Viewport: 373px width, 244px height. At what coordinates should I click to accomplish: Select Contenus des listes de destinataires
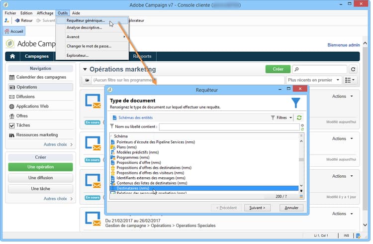pyautogui.click(x=152, y=183)
